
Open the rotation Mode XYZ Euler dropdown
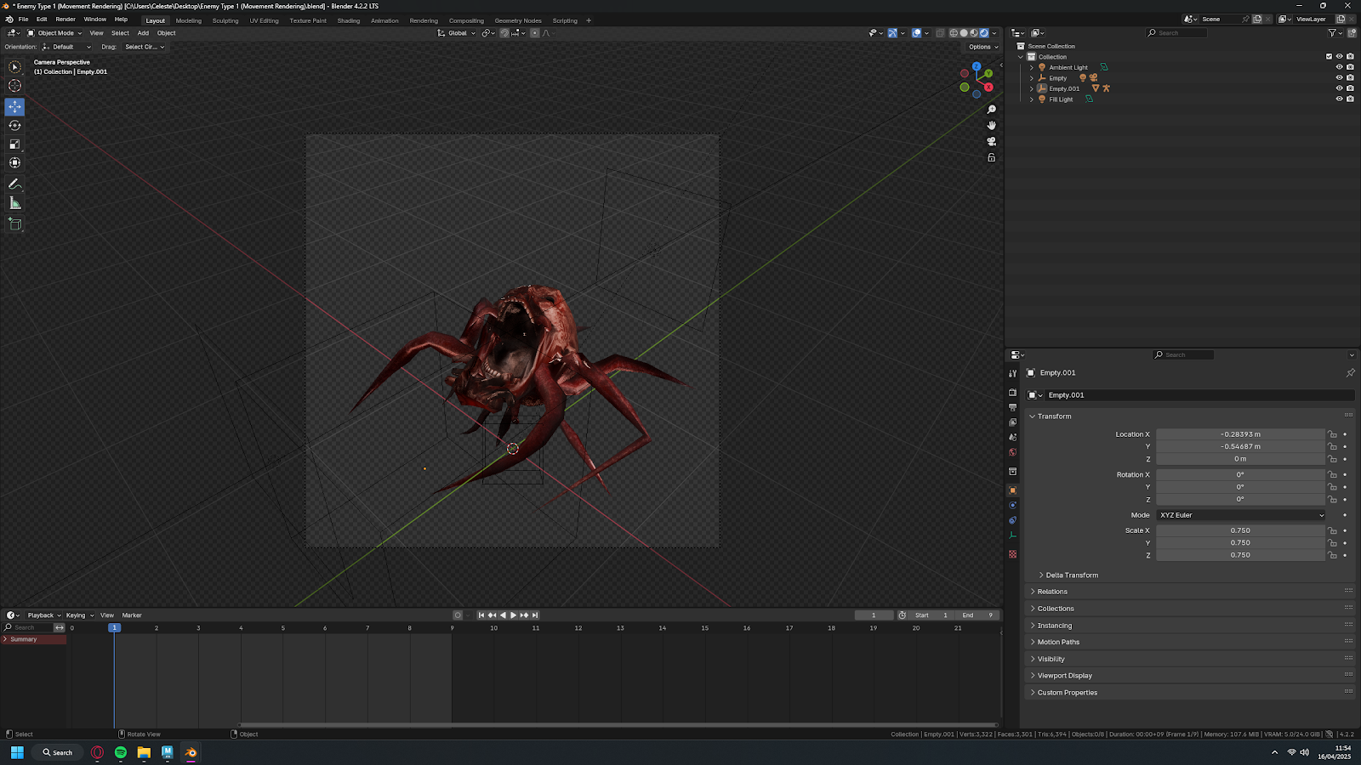(x=1240, y=515)
